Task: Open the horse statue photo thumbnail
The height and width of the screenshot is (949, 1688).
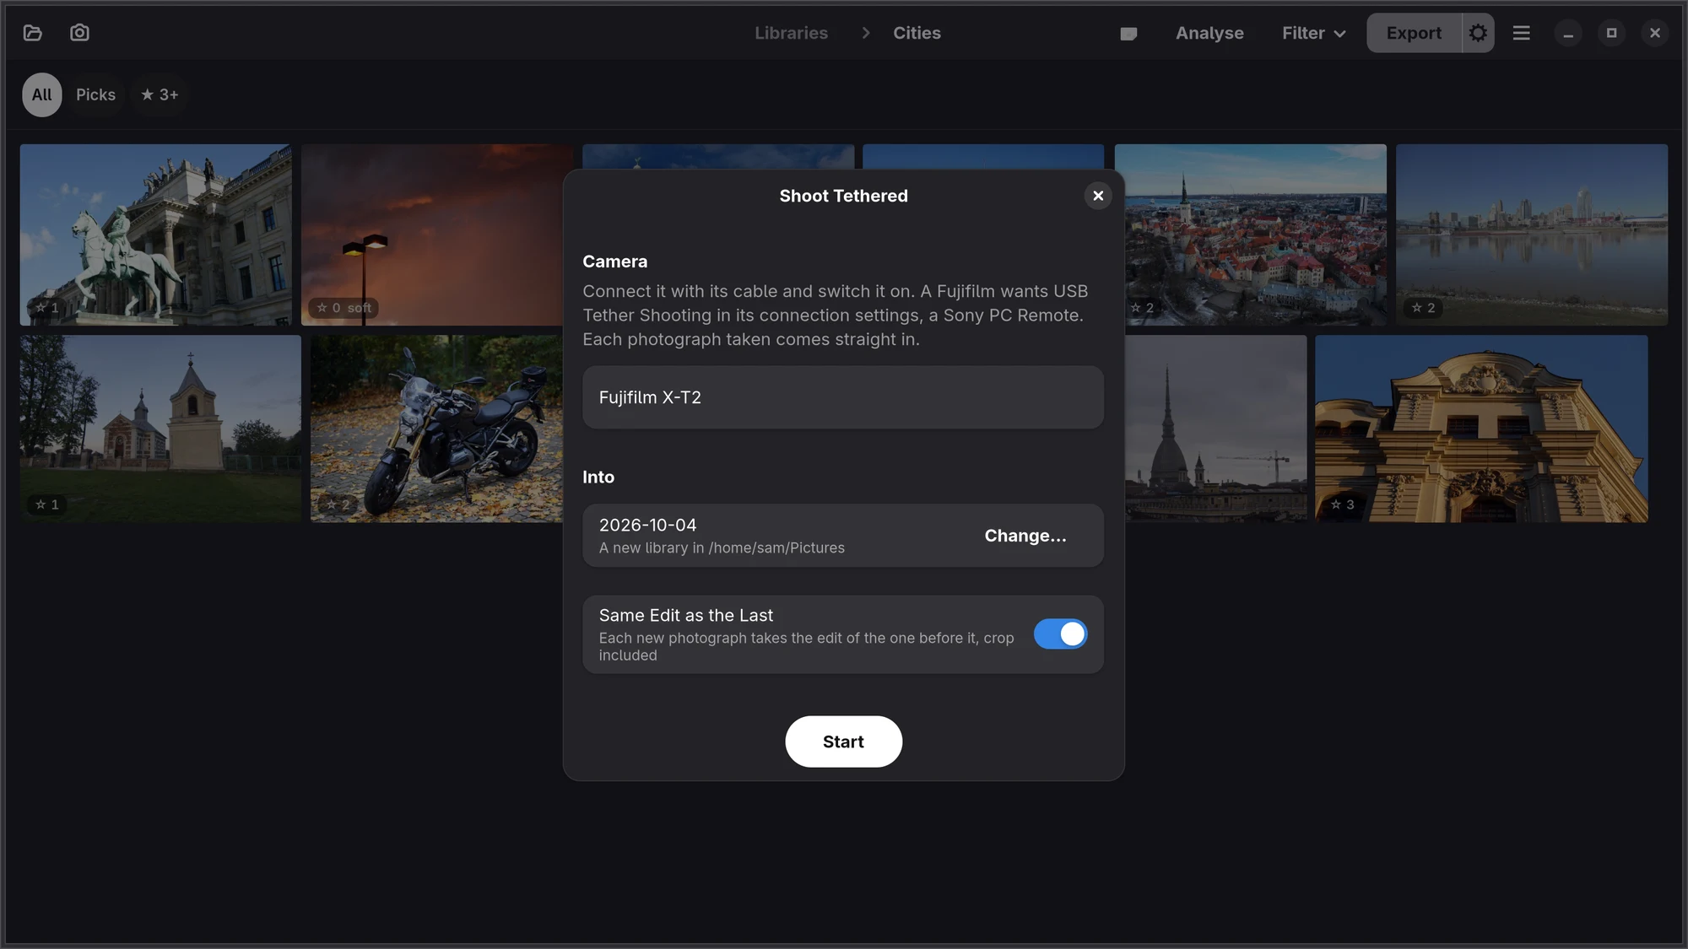Action: 156,235
